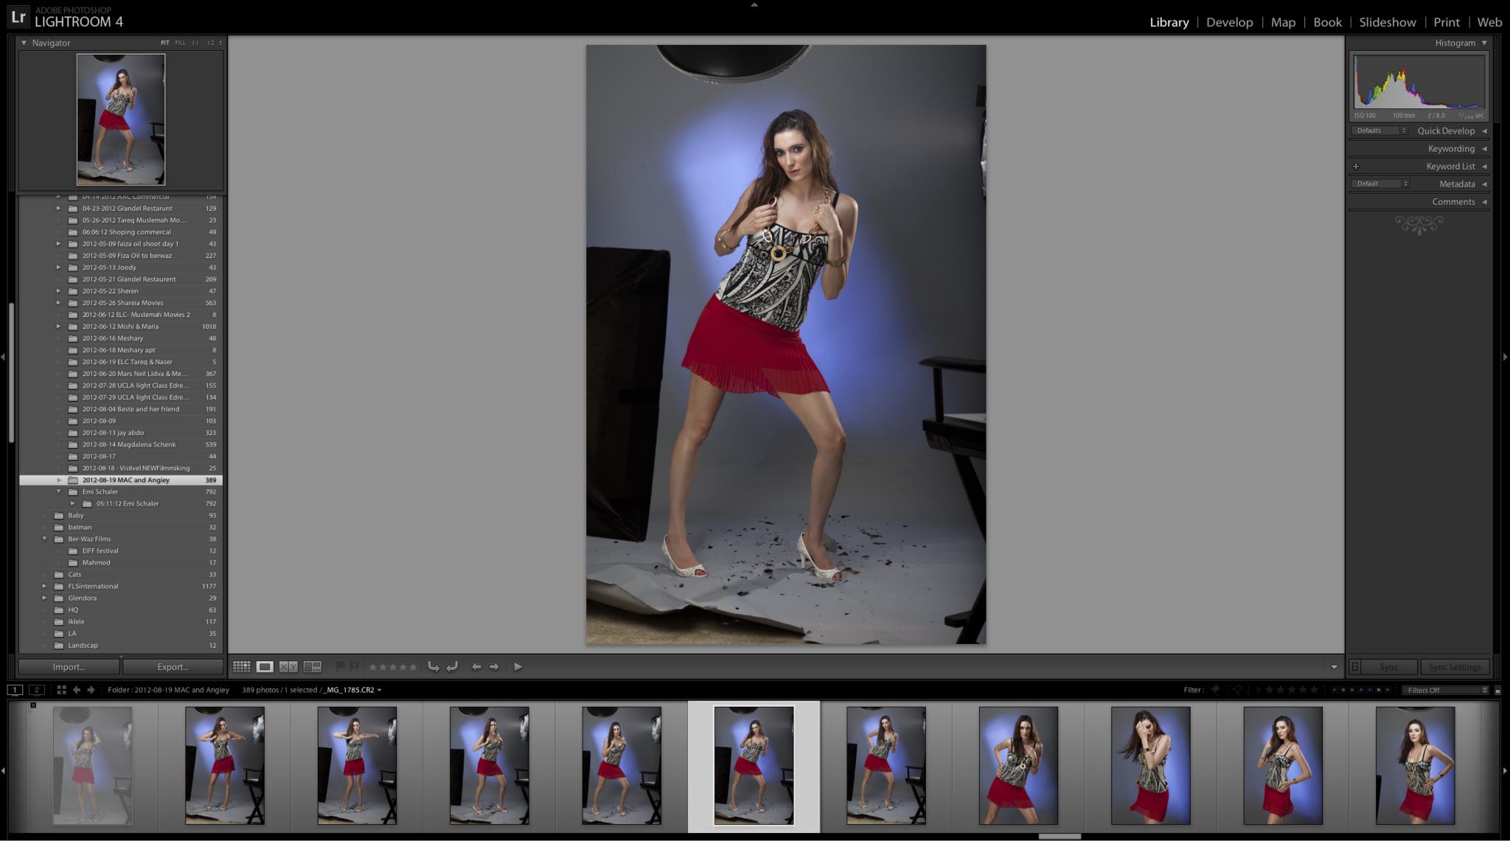Go back in filmstrip source history
This screenshot has height=841, width=1510.
pyautogui.click(x=76, y=690)
